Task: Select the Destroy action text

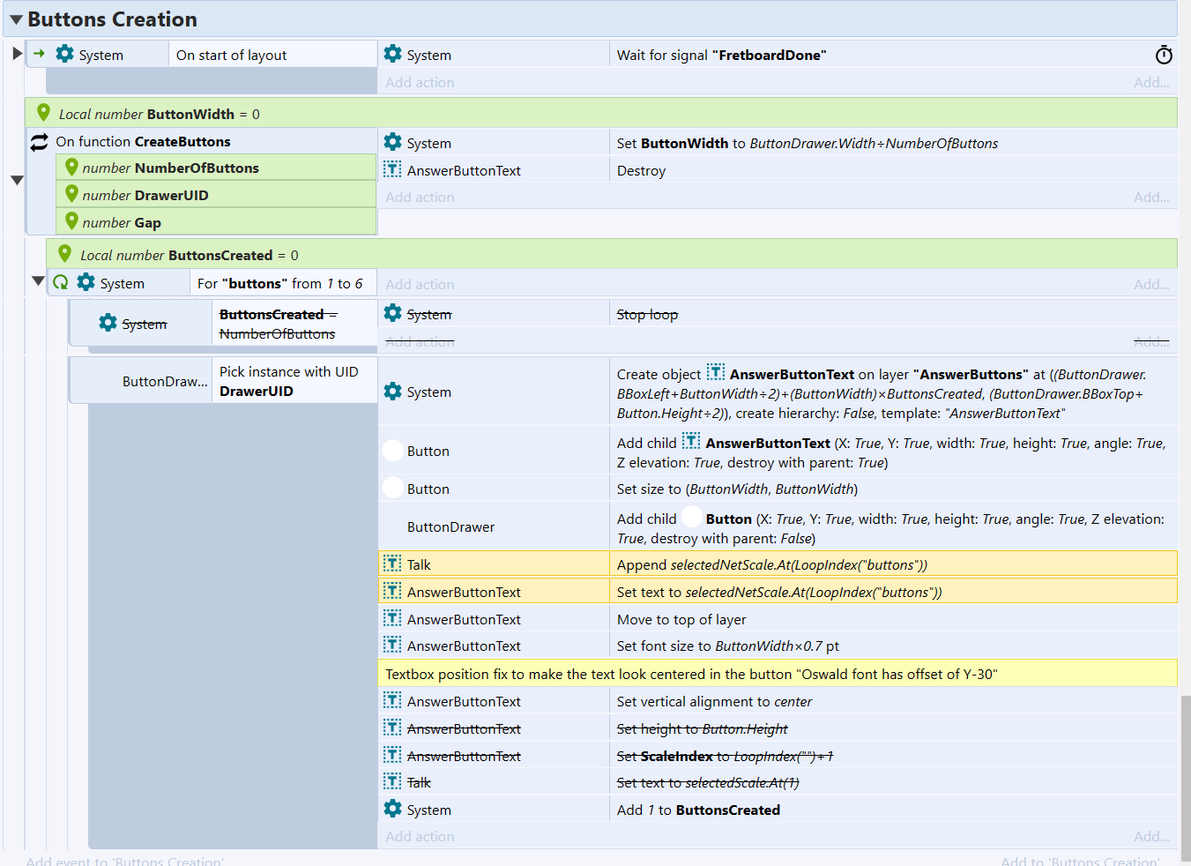Action: pyautogui.click(x=641, y=170)
